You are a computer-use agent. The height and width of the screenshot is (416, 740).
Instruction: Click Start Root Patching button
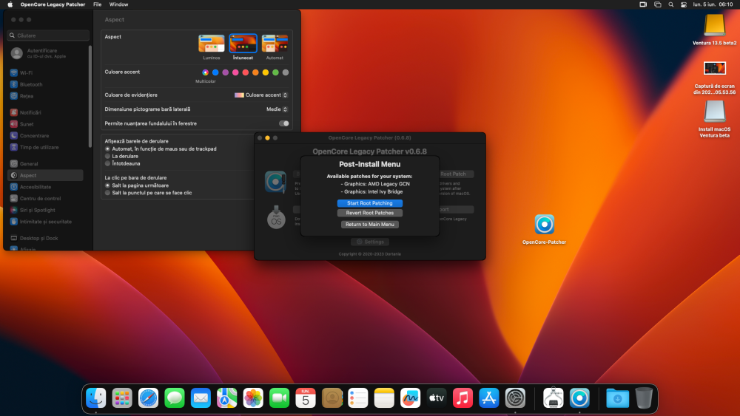369,203
